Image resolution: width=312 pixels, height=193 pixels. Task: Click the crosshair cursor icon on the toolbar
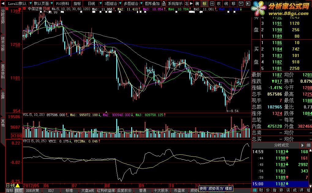tap(212, 3)
